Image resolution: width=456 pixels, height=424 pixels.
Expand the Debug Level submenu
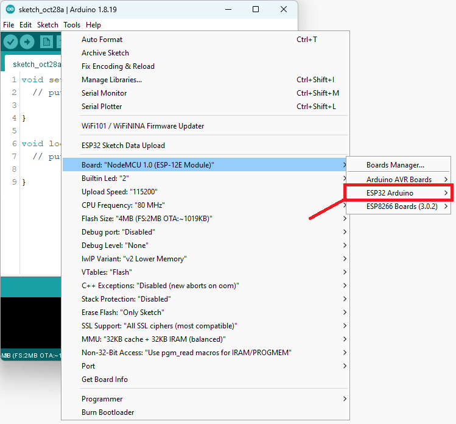click(205, 245)
